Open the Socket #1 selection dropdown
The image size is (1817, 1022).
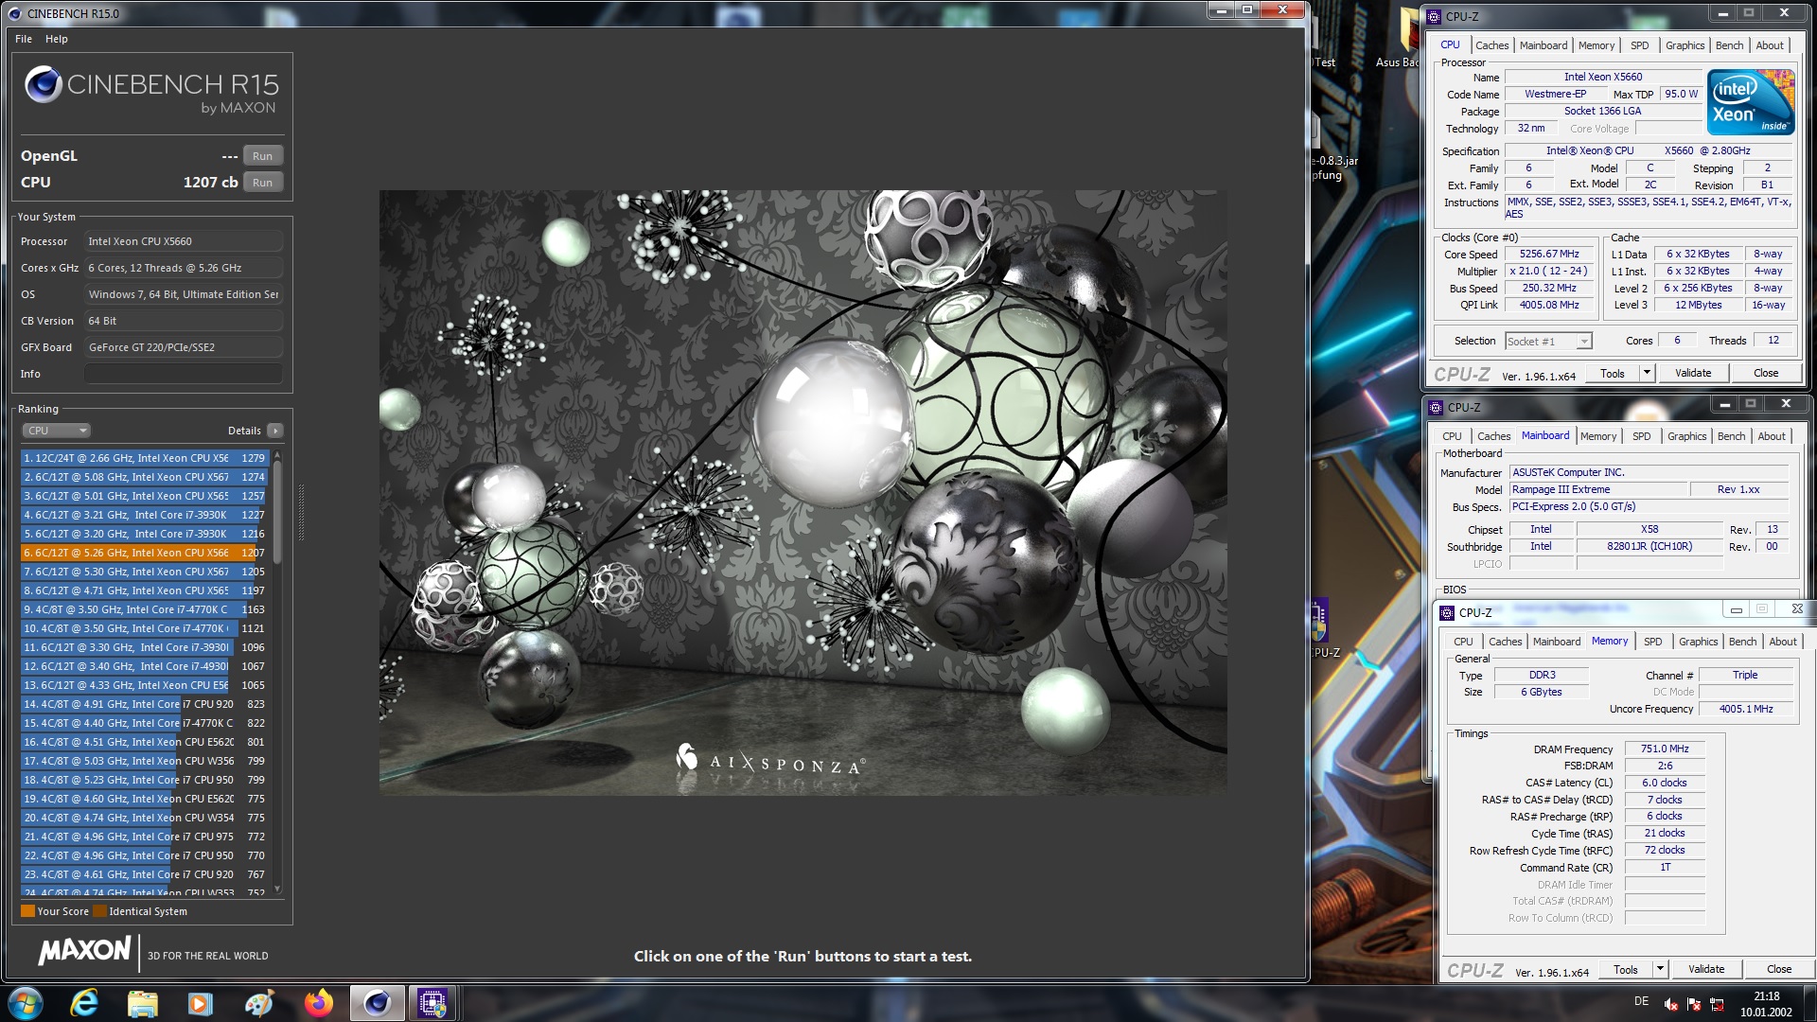click(1548, 342)
